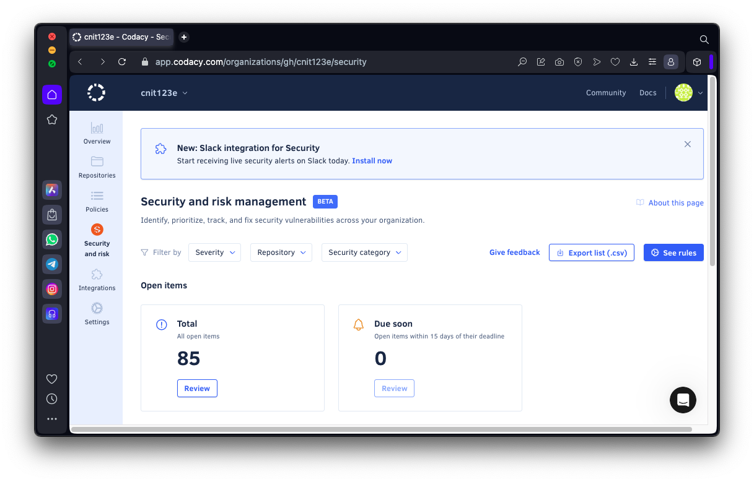Screen dimensions: 754x482
Task: Click Review under Due soon card
Action: (394, 389)
